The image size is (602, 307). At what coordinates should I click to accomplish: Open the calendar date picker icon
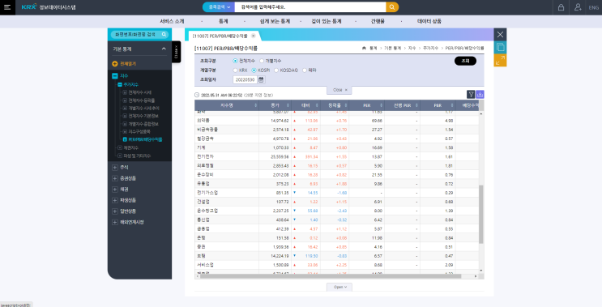[x=261, y=80]
